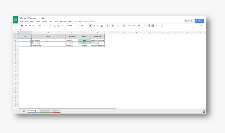Increase decimal places
This screenshot has width=225, height=133.
pos(58,26)
